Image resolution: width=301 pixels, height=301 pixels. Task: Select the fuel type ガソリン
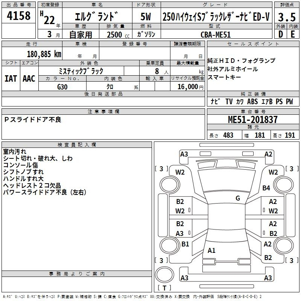point(146,34)
